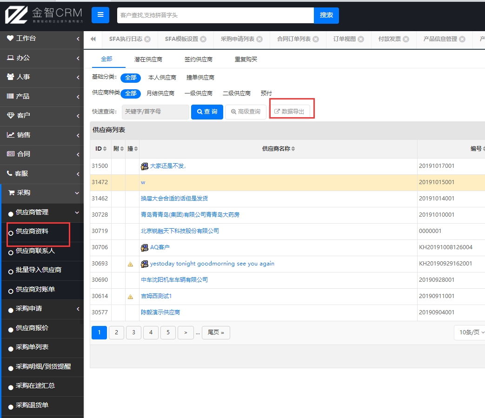Screen dimensions: 485x418
Task: Click the blue hamburger menu button
Action: (100, 15)
